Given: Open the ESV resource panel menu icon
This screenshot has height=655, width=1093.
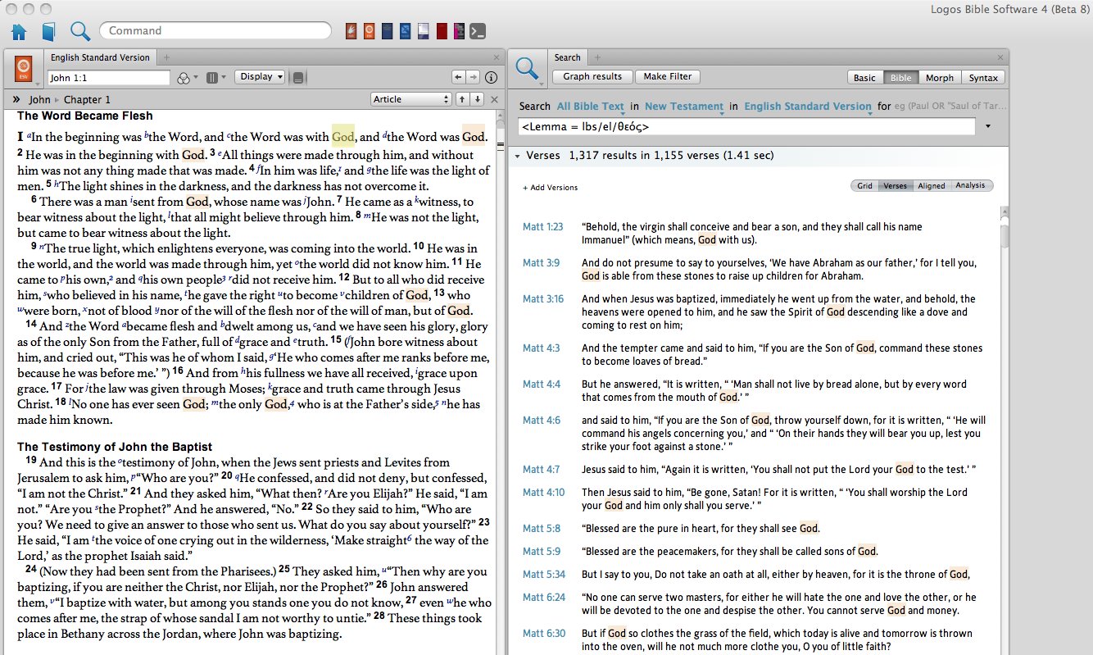Looking at the screenshot, I should point(24,67).
